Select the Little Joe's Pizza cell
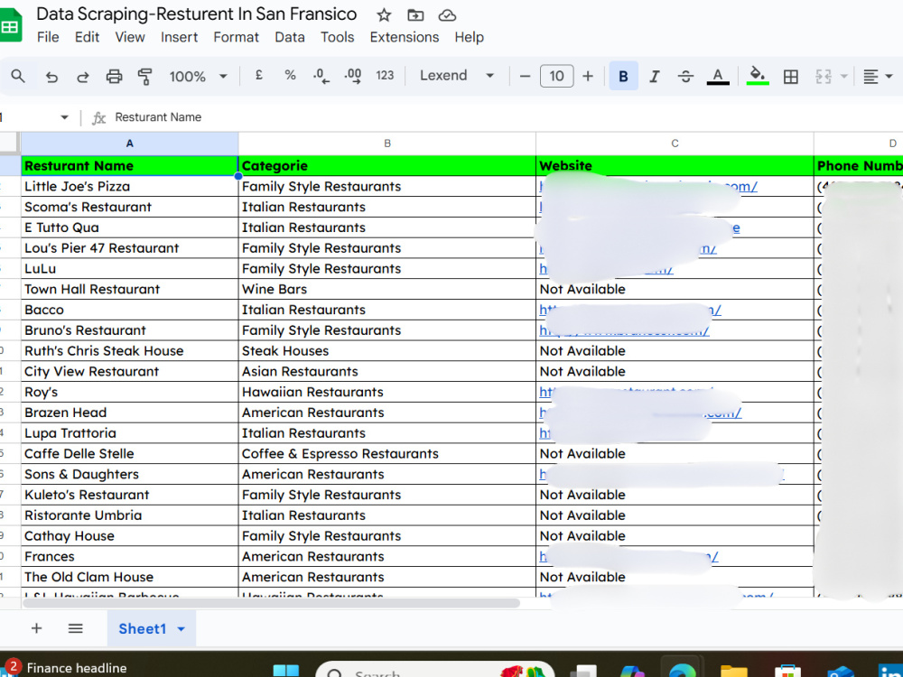Image resolution: width=903 pixels, height=677 pixels. [129, 187]
